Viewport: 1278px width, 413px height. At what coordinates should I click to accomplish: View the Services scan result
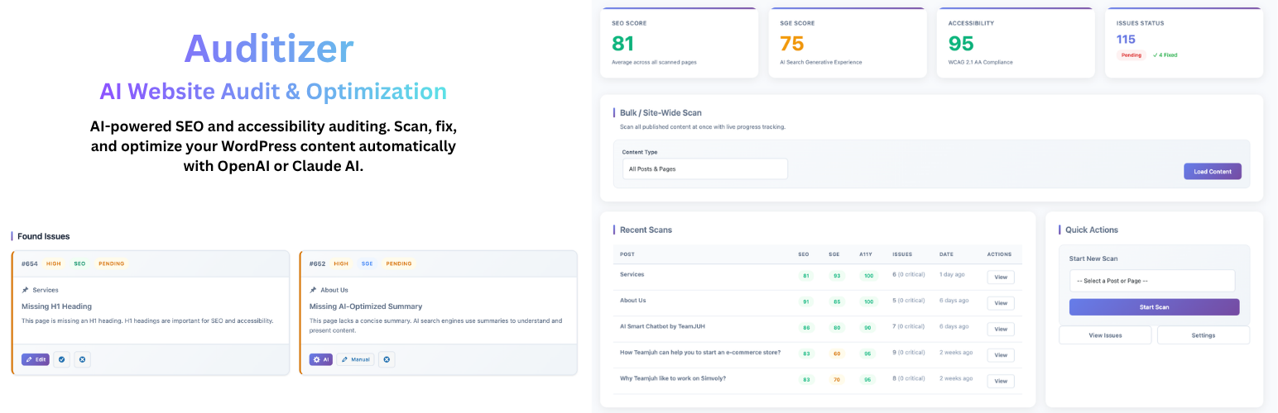[1000, 278]
